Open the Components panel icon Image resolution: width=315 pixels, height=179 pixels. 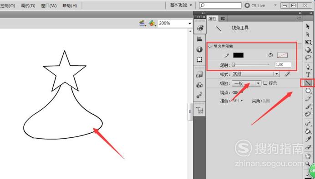coord(200,85)
